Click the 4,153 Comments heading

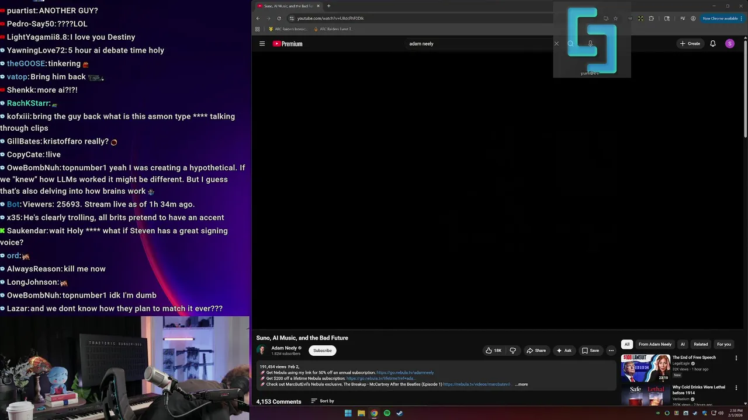[x=279, y=401]
